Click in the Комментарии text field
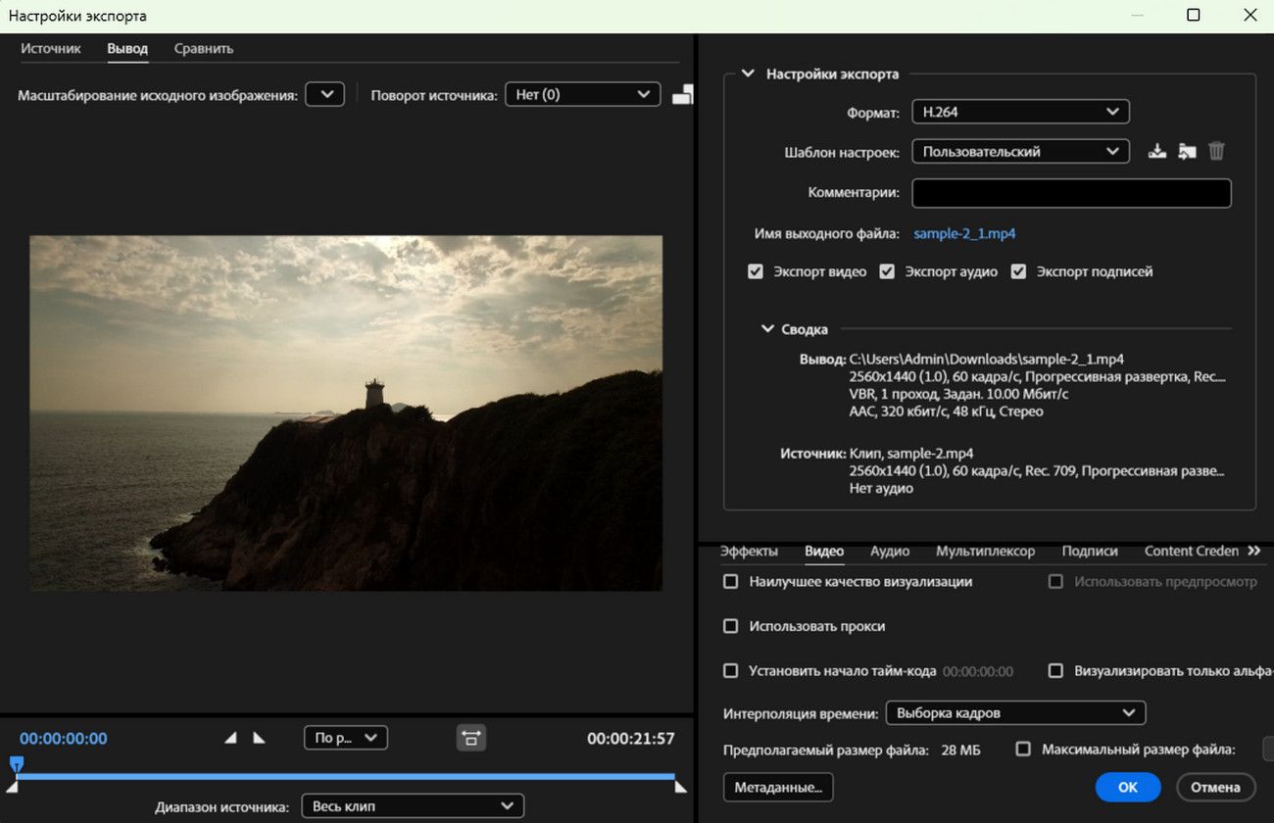The image size is (1274, 823). [x=1071, y=193]
